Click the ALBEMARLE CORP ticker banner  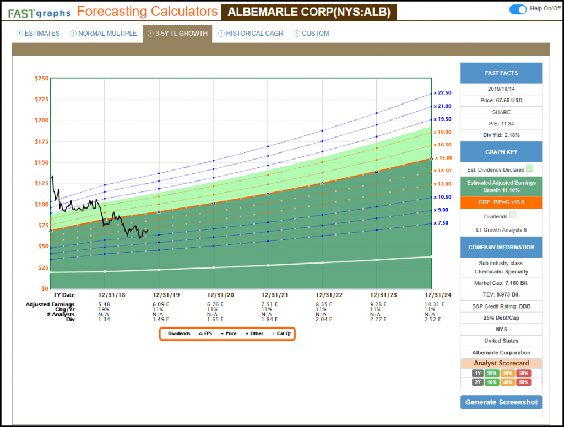click(x=308, y=12)
